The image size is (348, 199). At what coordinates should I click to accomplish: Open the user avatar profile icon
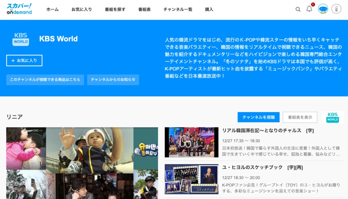(323, 9)
